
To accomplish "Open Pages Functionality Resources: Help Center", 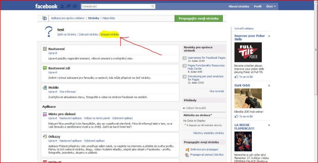I will pyautogui.click(x=206, y=67).
